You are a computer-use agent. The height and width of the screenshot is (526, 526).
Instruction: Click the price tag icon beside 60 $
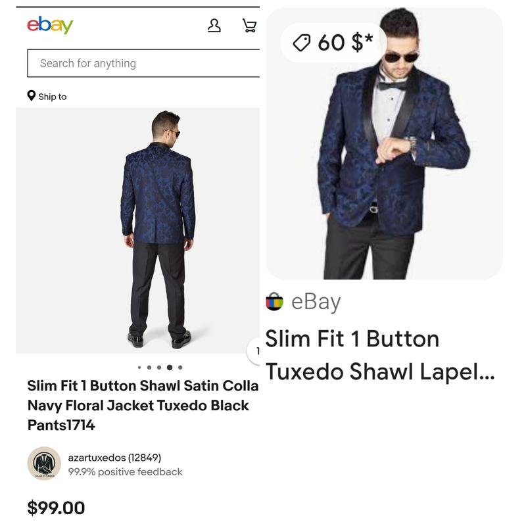point(301,43)
